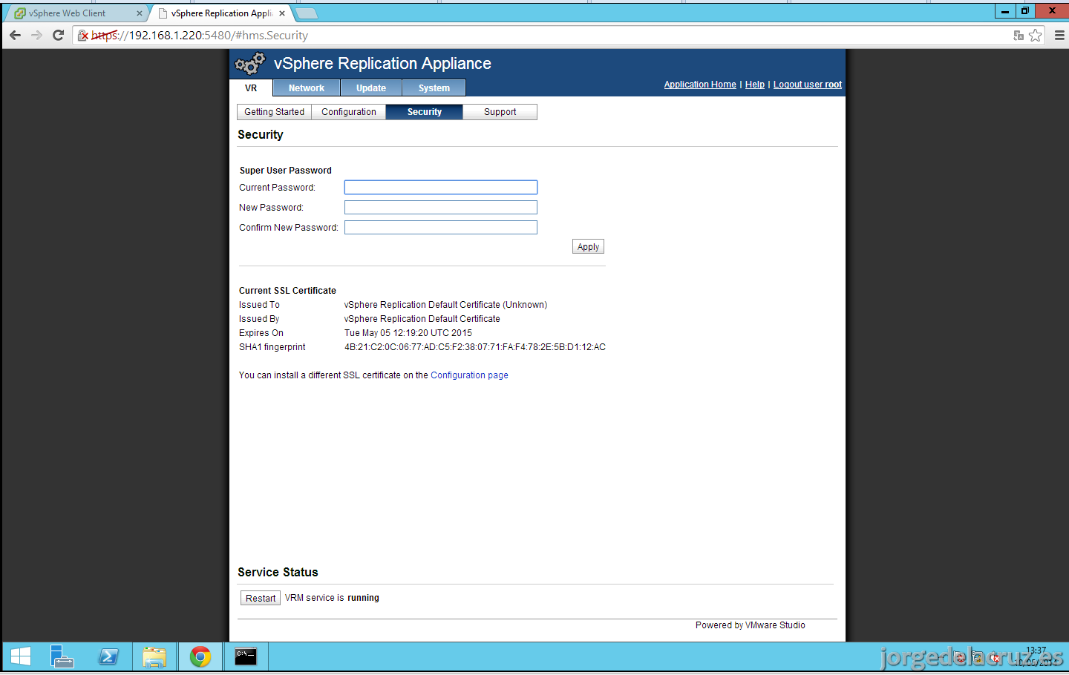Click the 'VRM service is running' status text

tap(332, 598)
